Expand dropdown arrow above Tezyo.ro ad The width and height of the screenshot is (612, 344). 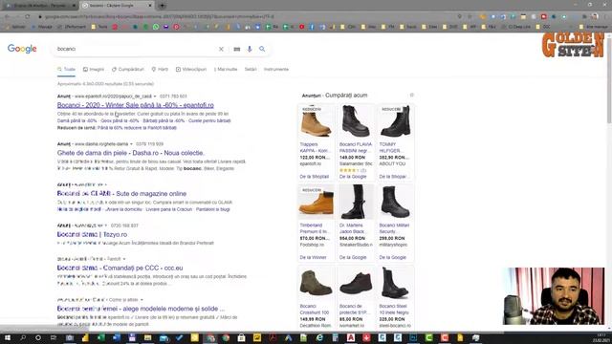click(x=105, y=226)
